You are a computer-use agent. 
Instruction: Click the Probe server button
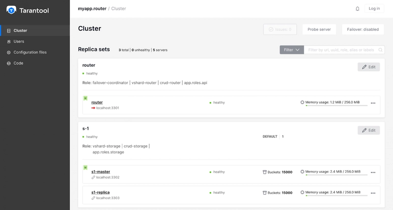pos(319,29)
